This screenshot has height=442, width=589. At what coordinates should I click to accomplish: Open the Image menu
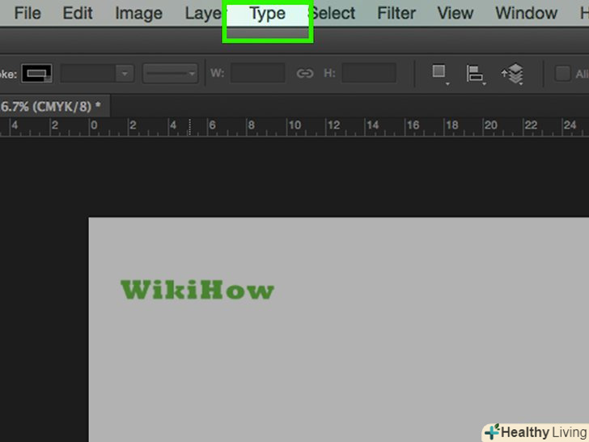pyautogui.click(x=138, y=13)
